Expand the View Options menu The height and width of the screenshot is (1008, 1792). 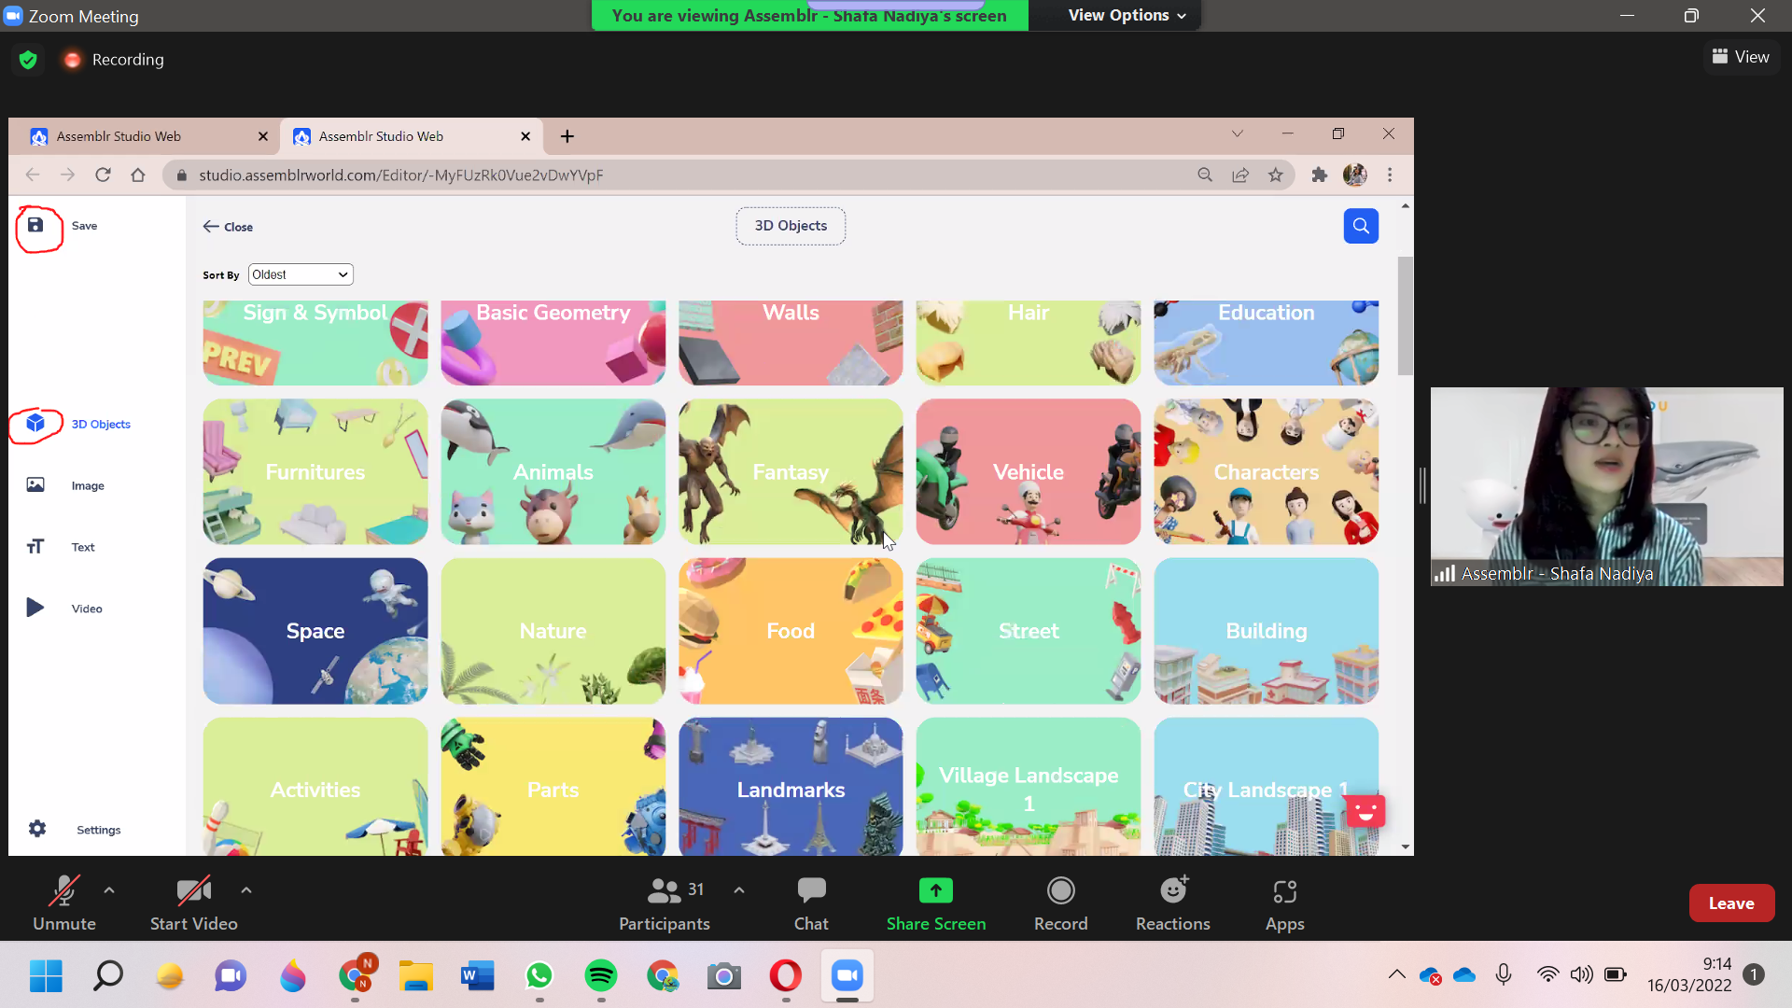point(1127,15)
